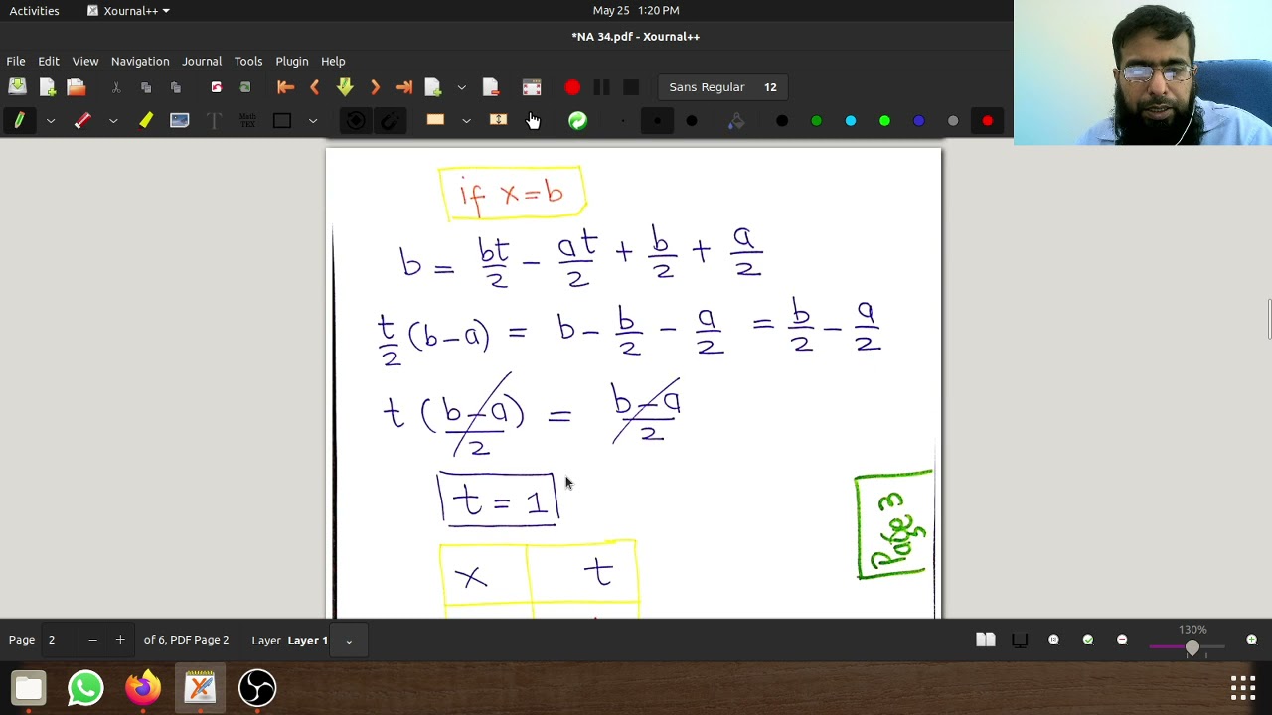Viewport: 1272px width, 715px height.
Task: Go to the previous page arrow
Action: (x=315, y=87)
